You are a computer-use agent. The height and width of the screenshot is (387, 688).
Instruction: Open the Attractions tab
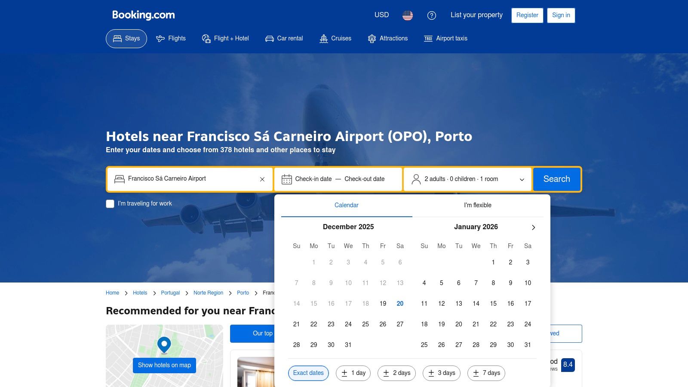[387, 39]
